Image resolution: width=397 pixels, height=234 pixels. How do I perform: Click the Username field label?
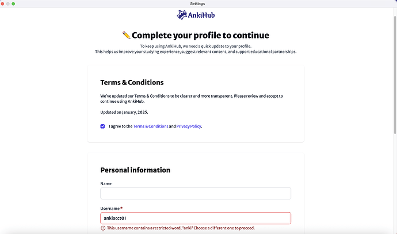[x=110, y=209]
